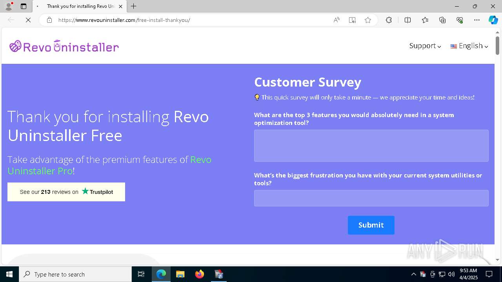The image size is (502, 282).
Task: Switch to Microsoft Edge in the taskbar
Action: pyautogui.click(x=161, y=274)
